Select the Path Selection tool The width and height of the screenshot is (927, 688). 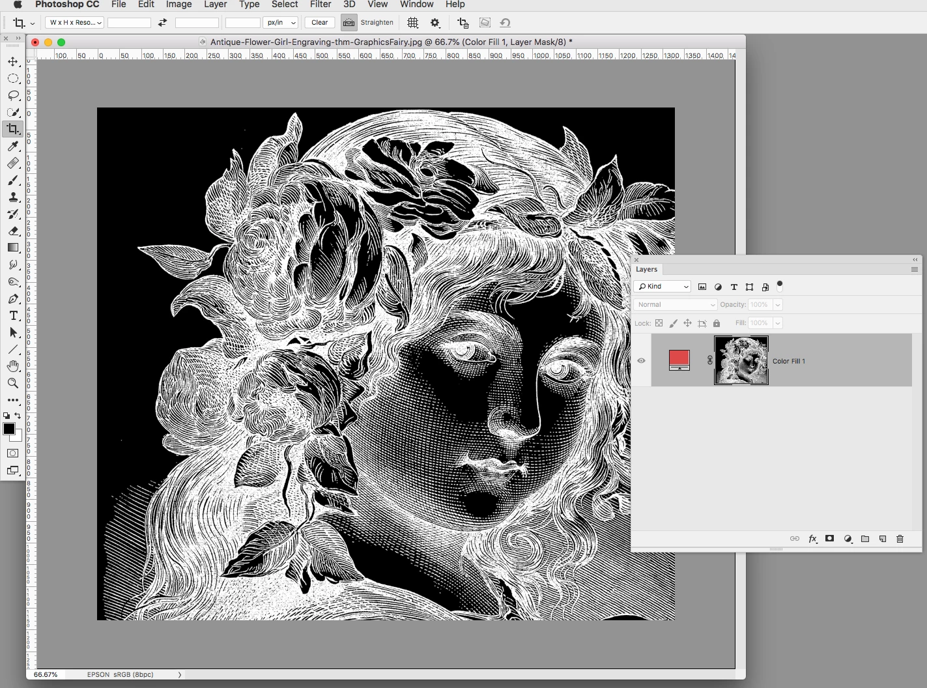tap(13, 332)
